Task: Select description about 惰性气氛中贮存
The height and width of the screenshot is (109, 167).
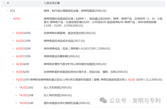Action: point(75,64)
